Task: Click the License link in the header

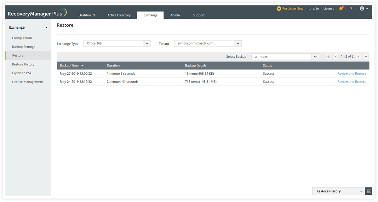Action: pos(329,9)
